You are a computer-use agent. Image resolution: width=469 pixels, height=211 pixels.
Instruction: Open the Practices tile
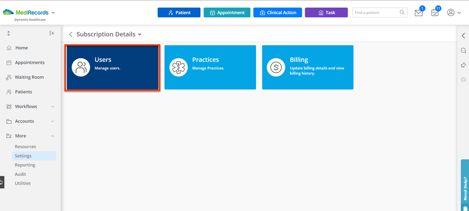point(210,67)
